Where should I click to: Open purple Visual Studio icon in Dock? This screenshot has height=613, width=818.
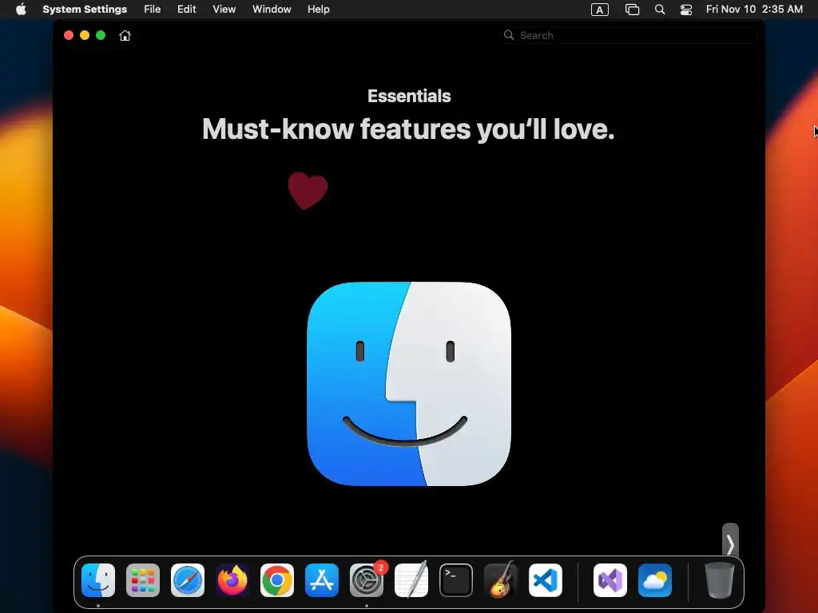click(610, 580)
